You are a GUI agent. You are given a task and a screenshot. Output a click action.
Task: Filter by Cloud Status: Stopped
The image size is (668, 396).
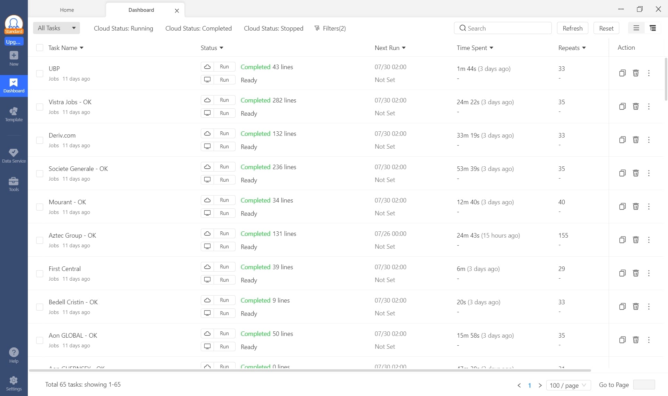pyautogui.click(x=273, y=28)
